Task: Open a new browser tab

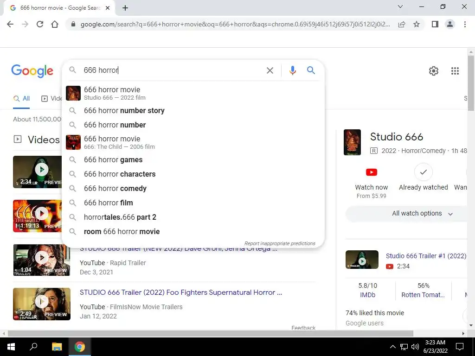Action: pyautogui.click(x=125, y=8)
